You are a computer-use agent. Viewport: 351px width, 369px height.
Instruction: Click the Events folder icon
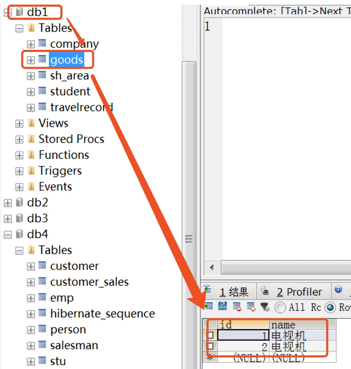[x=31, y=186]
